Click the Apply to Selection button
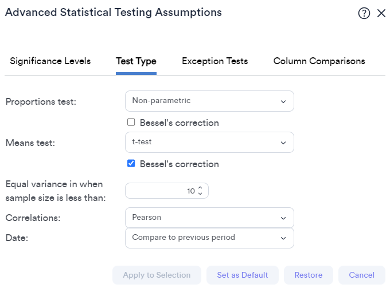This screenshot has height=288, width=390. coord(157,275)
